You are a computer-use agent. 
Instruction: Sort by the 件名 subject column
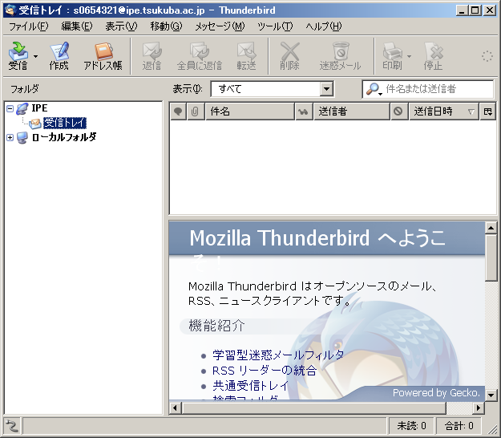click(x=249, y=112)
